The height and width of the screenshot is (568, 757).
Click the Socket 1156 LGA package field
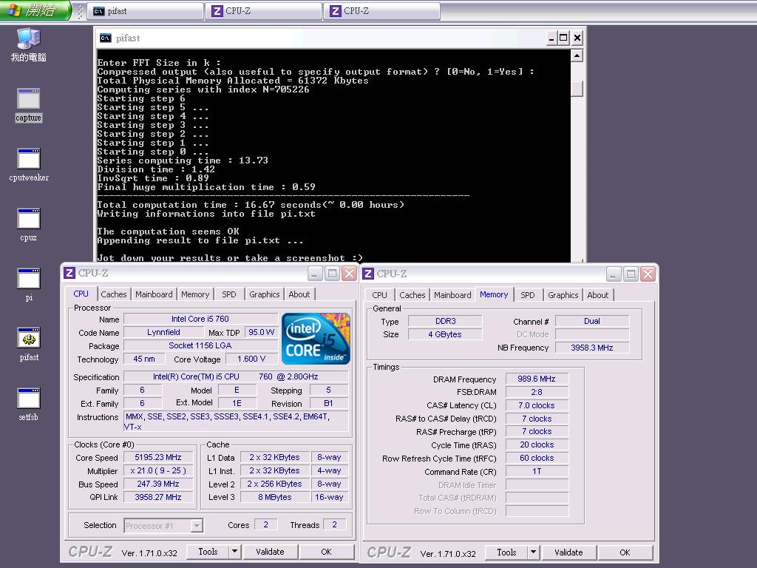(x=200, y=345)
